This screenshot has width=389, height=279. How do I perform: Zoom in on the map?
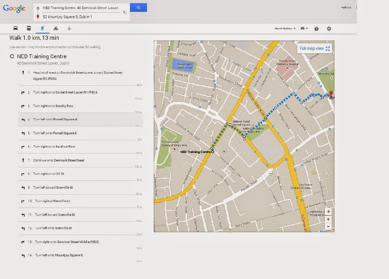[x=328, y=219]
